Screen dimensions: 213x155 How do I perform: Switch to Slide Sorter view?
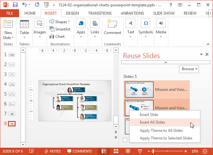116,151
